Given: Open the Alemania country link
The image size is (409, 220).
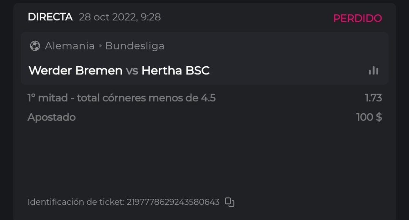Looking at the screenshot, I should click(70, 46).
